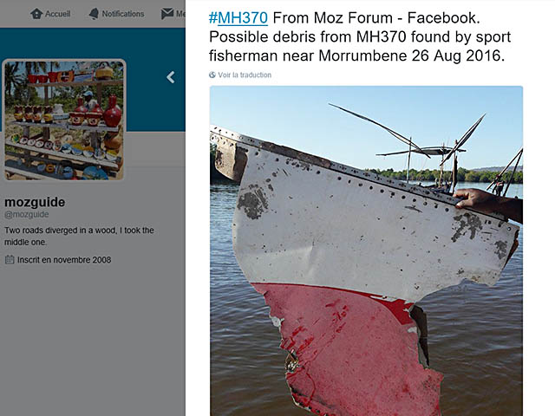This screenshot has width=555, height=416.
Task: Click the Voir la traduction link
Action: pyautogui.click(x=245, y=75)
